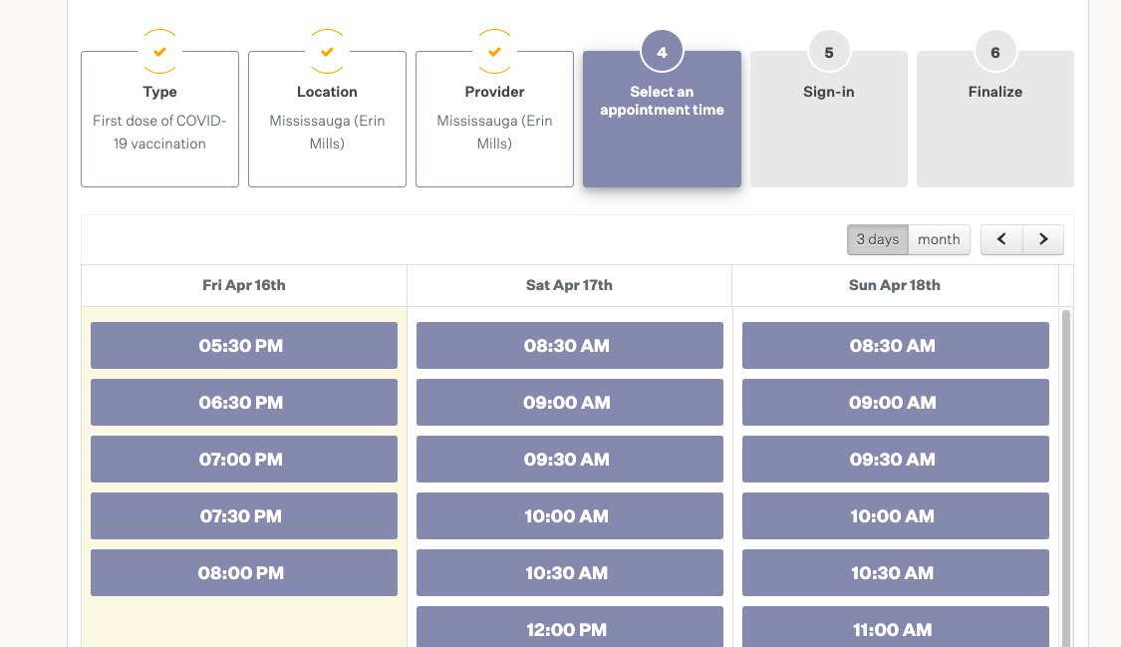
Task: Click the numbered circle on step 4
Action: tap(662, 51)
